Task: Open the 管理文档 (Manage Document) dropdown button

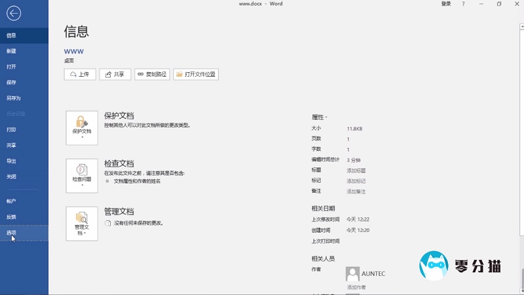Action: [x=82, y=224]
